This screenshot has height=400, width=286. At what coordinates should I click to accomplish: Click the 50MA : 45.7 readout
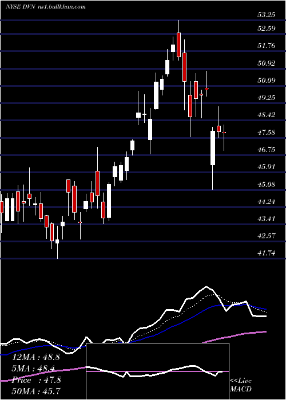[36, 391]
